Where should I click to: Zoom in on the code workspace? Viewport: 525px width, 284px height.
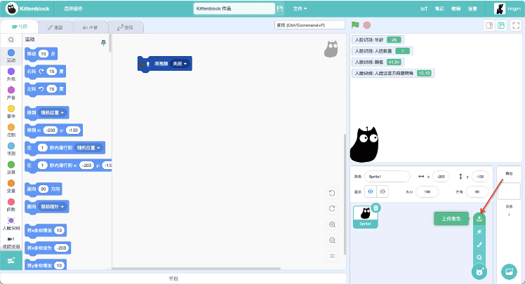click(x=332, y=224)
